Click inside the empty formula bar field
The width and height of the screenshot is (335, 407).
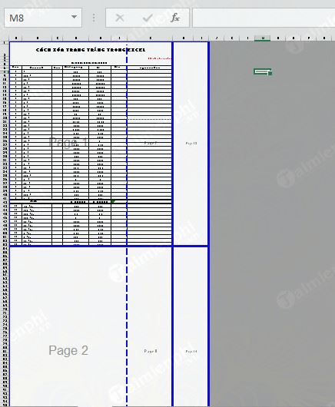click(264, 18)
